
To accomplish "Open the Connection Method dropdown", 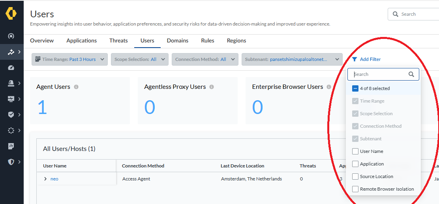I will point(205,59).
